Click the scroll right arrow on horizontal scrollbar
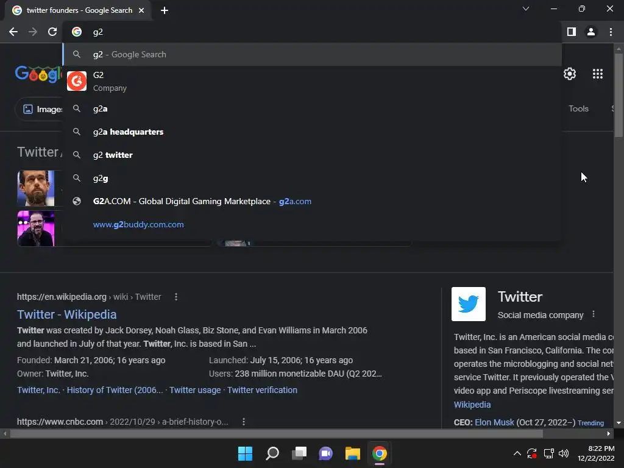 [609, 433]
